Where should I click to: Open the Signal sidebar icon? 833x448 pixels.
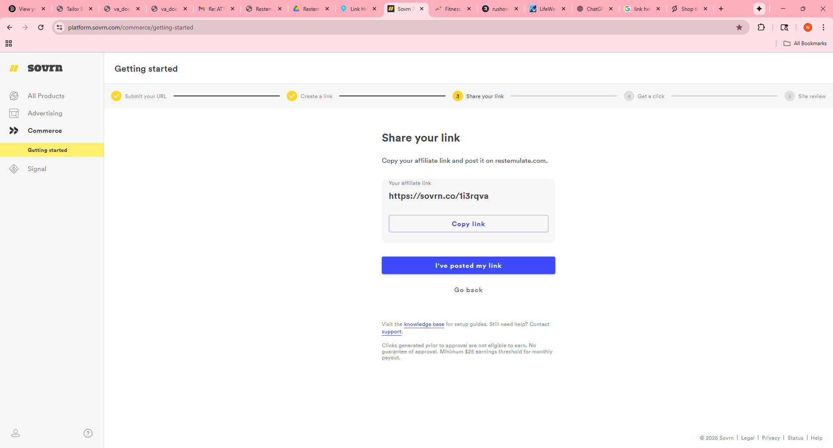[14, 169]
